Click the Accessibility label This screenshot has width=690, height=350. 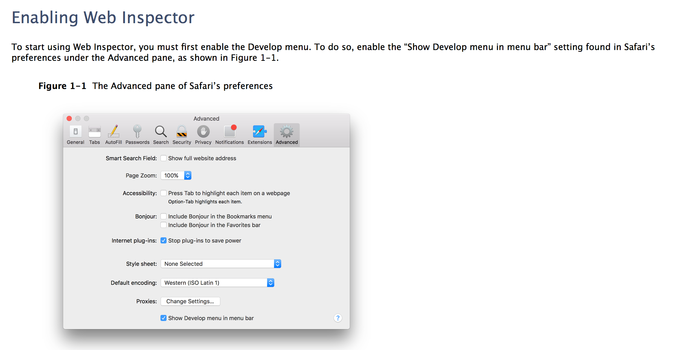140,193
